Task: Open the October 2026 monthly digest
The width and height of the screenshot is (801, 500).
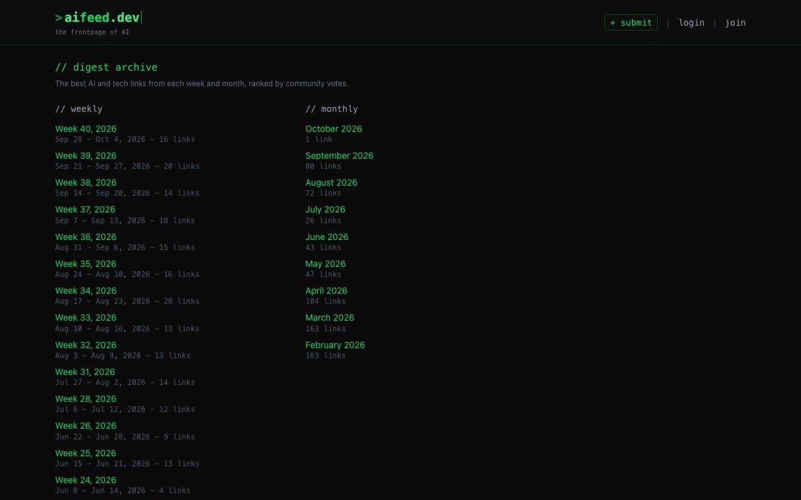Action: (334, 129)
